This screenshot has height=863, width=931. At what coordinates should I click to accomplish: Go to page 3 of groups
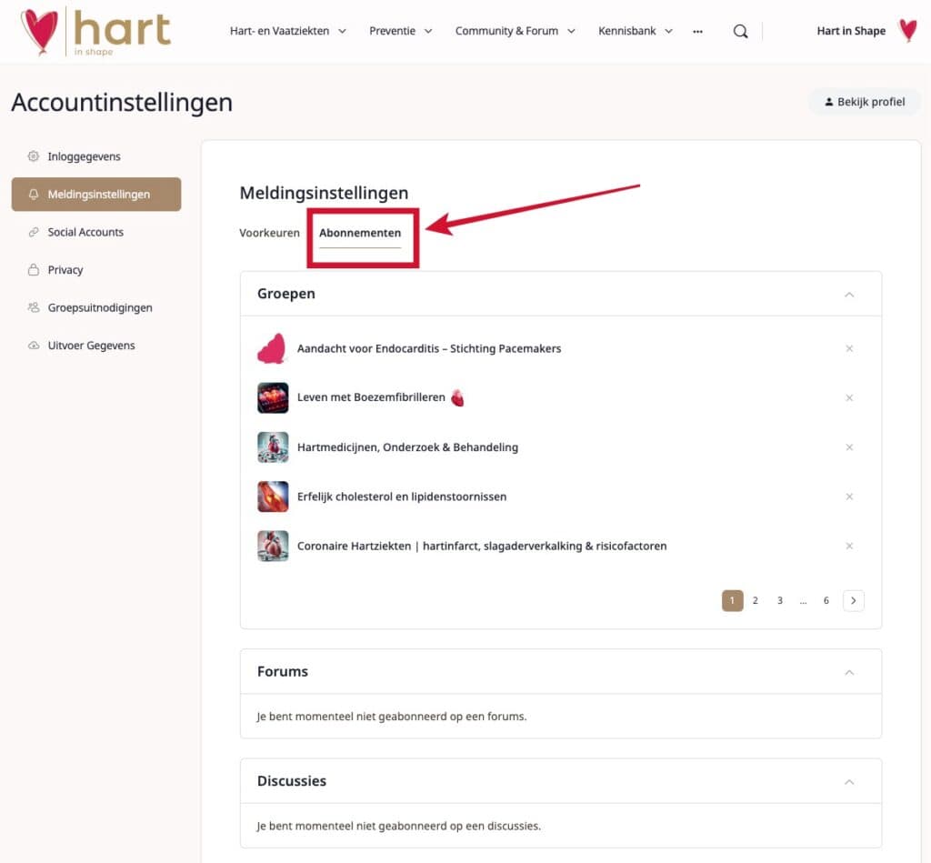[x=779, y=600]
